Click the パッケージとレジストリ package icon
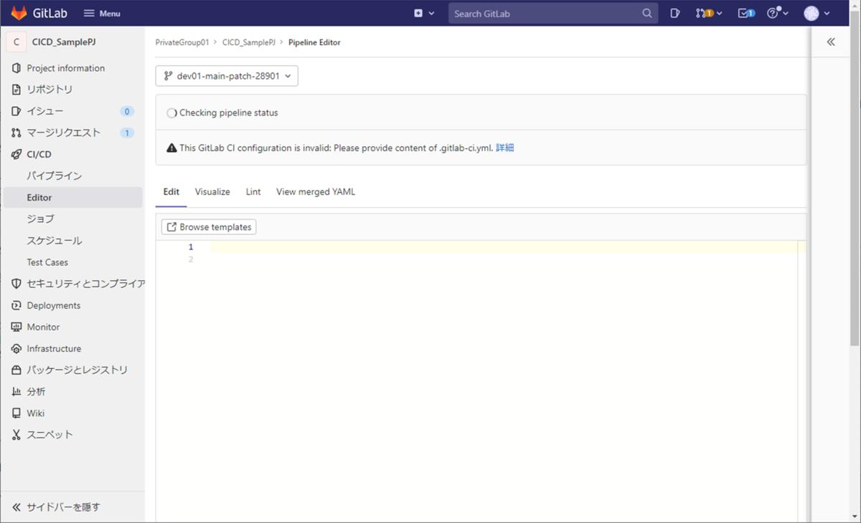Viewport: 861px width, 523px height. 17,370
